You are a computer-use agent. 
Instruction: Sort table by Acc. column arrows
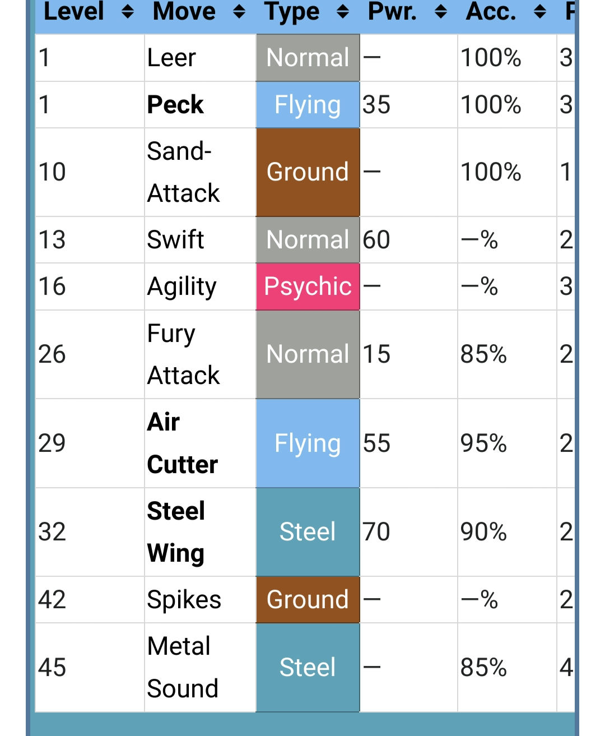[540, 12]
